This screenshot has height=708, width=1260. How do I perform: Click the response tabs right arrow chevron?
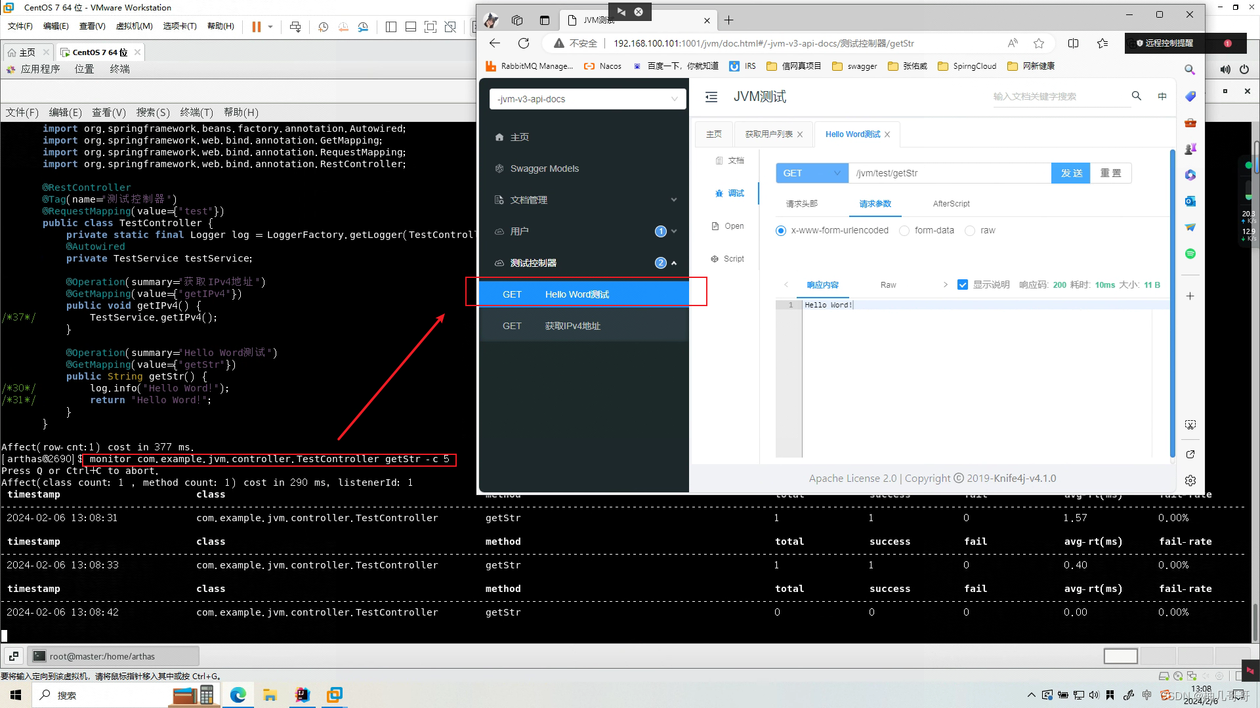[945, 285]
